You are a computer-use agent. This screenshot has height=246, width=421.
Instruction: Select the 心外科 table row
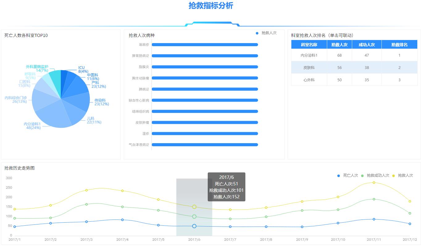click(354, 80)
